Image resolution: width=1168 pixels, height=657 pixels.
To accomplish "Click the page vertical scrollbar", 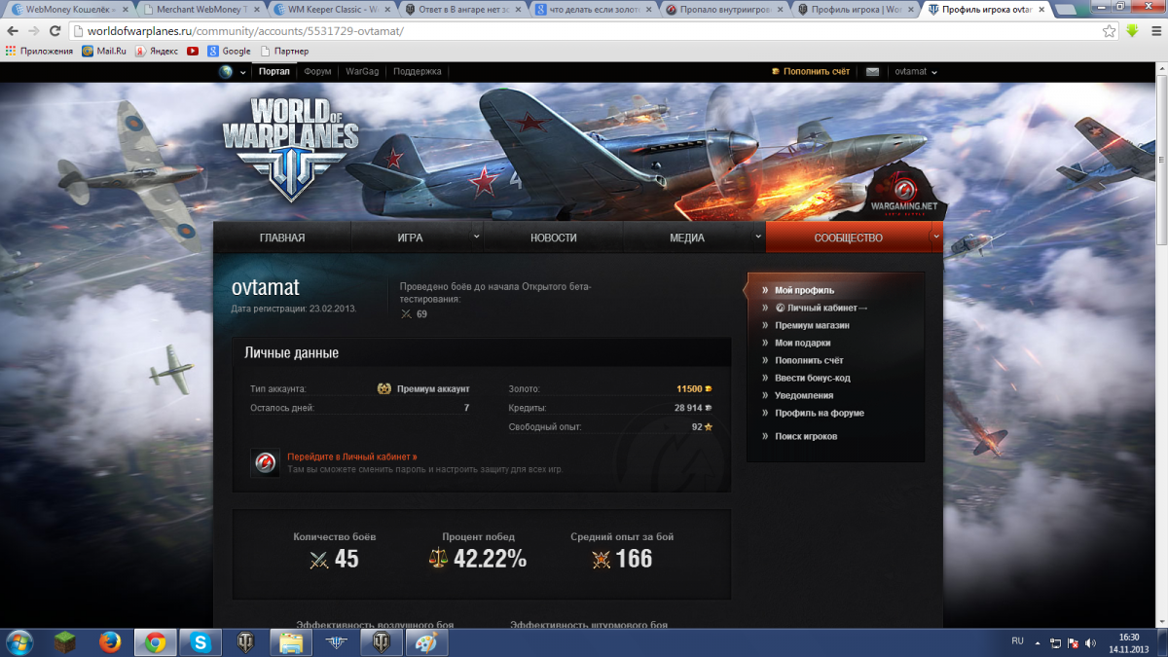I will [1161, 346].
